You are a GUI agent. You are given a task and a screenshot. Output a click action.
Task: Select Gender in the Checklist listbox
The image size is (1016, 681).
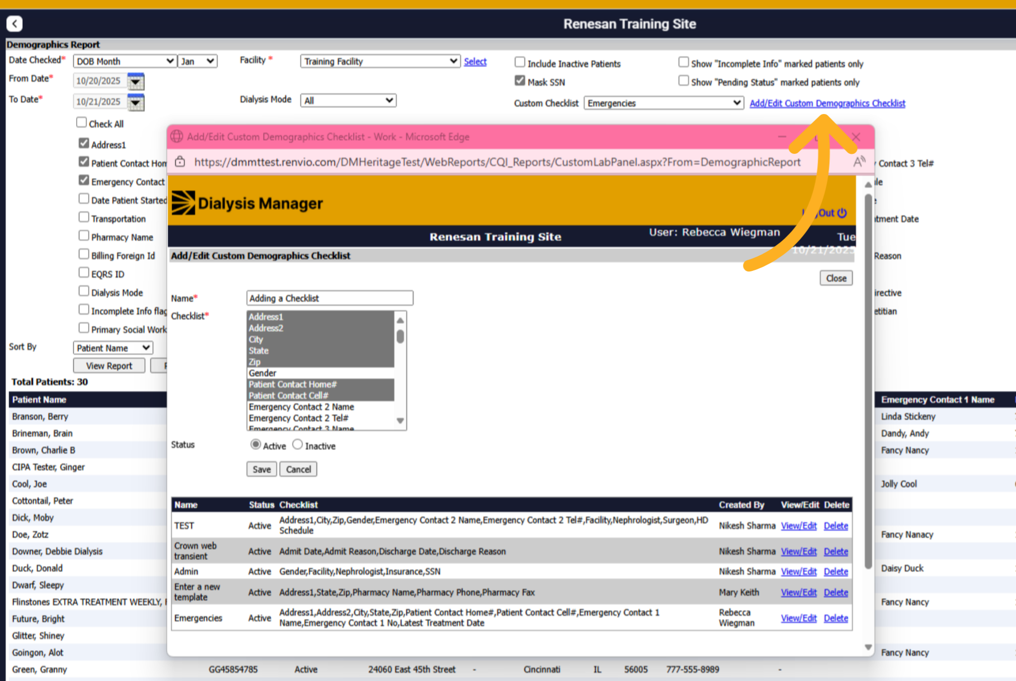click(x=320, y=373)
